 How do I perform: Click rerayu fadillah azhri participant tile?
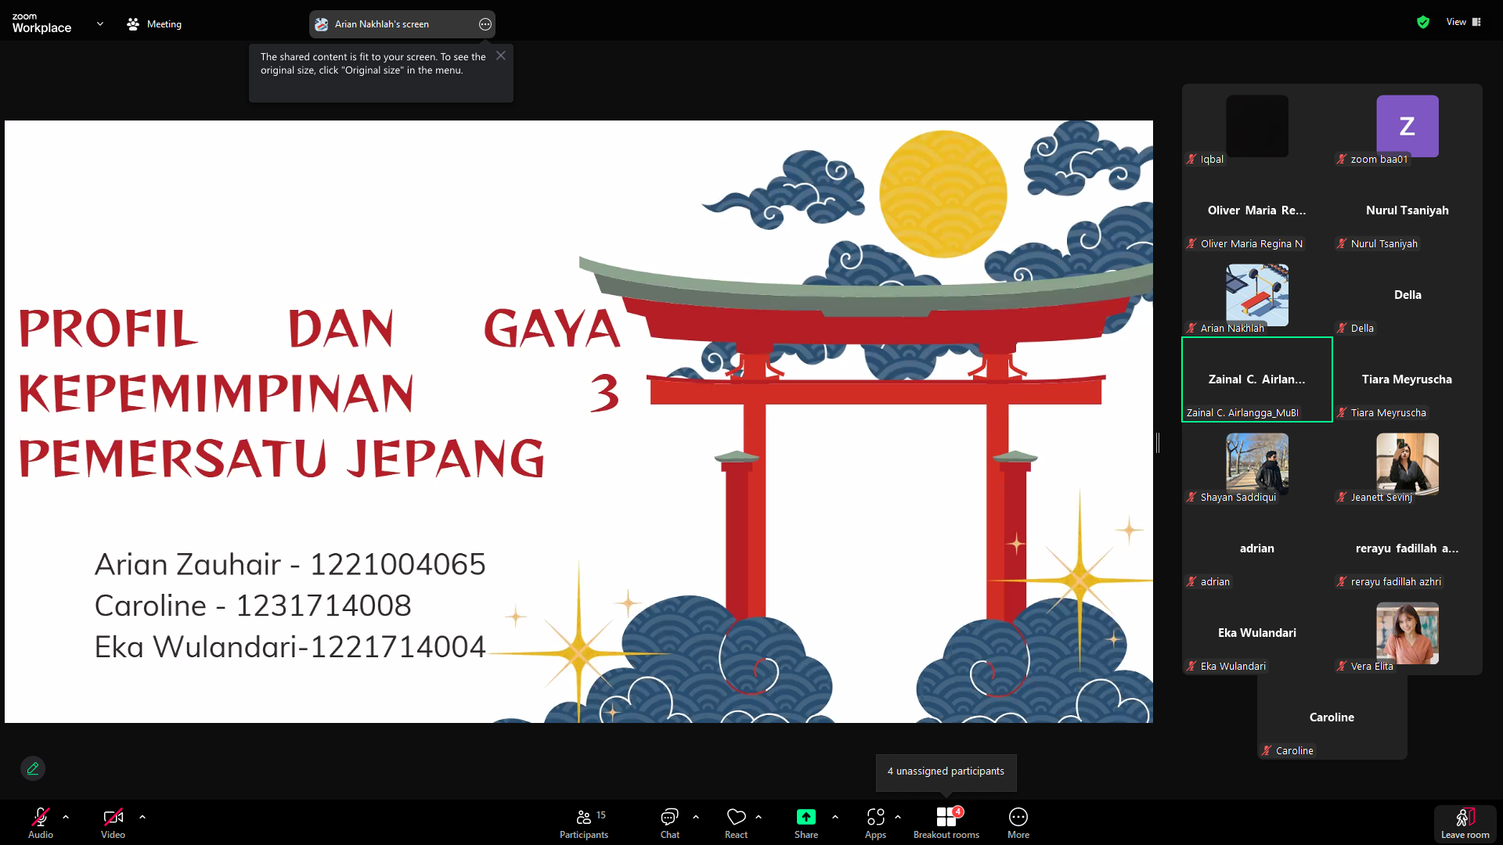(x=1407, y=549)
